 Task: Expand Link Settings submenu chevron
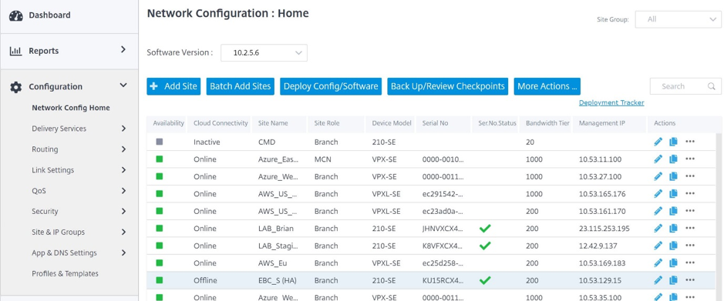[x=123, y=170]
